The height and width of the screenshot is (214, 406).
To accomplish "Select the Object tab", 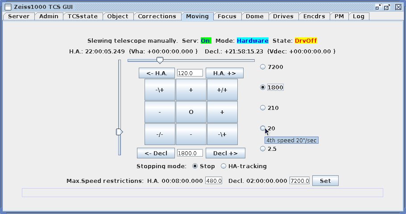I will pyautogui.click(x=118, y=16).
